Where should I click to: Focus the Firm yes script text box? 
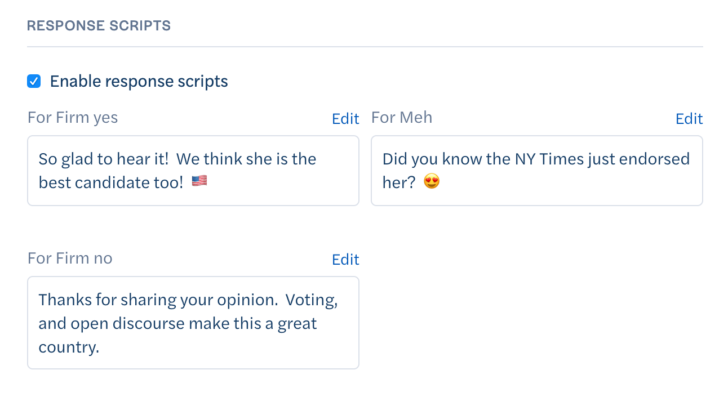pos(193,171)
